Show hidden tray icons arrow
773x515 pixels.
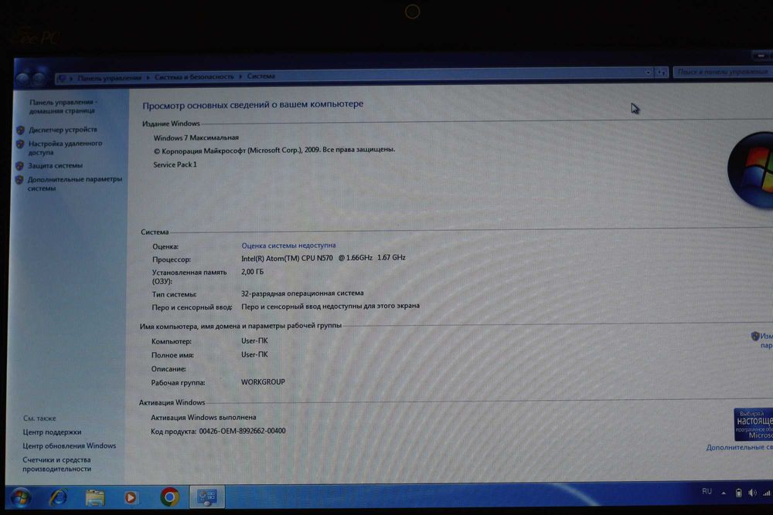(724, 493)
